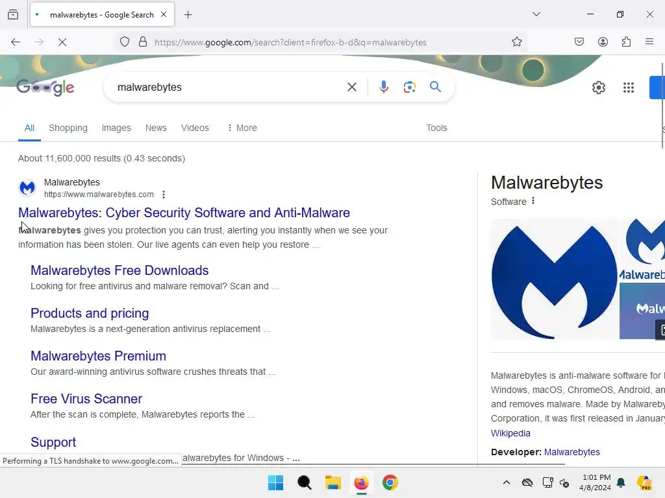Open the Google eclipse doodle logo
This screenshot has width=665, height=498.
click(45, 88)
